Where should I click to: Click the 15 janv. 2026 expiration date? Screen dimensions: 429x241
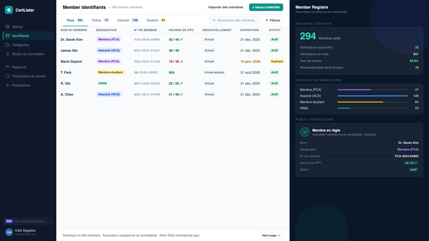(250, 61)
